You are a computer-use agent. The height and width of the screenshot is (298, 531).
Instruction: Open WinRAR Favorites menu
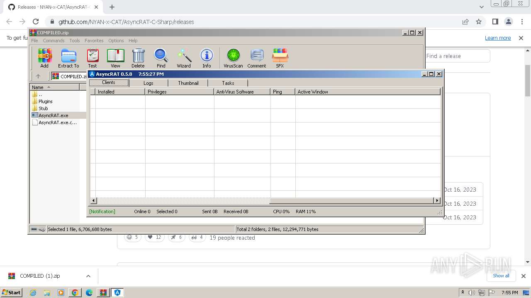click(94, 41)
